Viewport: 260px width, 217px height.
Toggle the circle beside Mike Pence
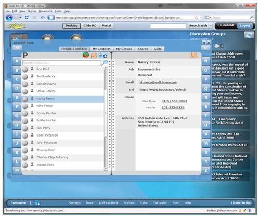25,106
